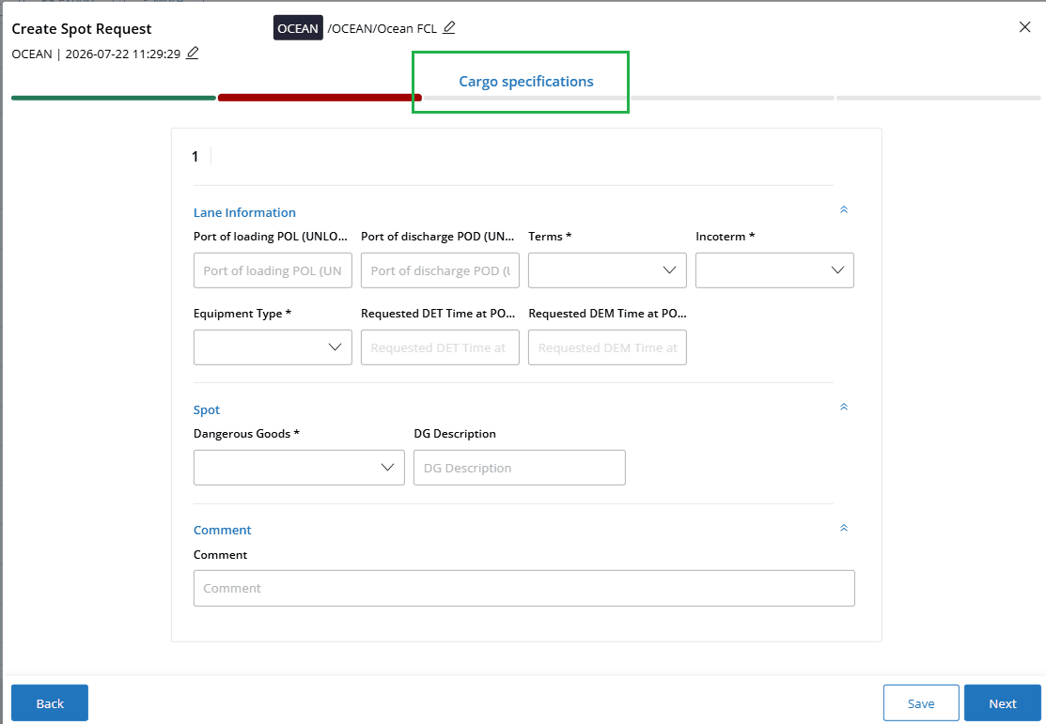1046x725 pixels.
Task: Edit the OCEAN date and time pencil icon
Action: click(x=192, y=54)
